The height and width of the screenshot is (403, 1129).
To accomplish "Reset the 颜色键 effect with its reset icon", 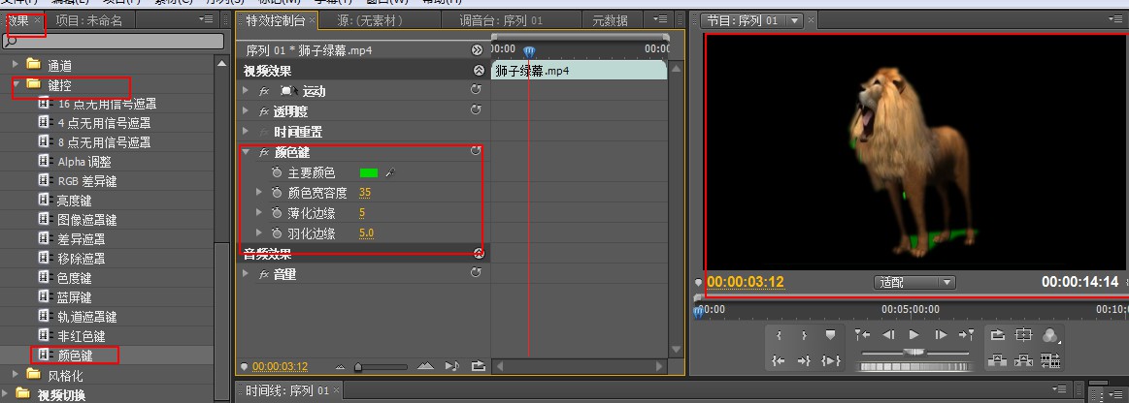I will pos(476,151).
